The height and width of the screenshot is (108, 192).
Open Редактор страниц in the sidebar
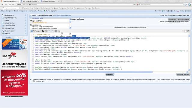tap(10, 18)
